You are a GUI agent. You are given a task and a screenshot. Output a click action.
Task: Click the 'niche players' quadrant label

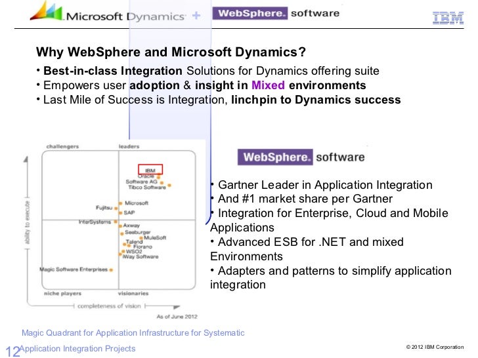pos(62,294)
